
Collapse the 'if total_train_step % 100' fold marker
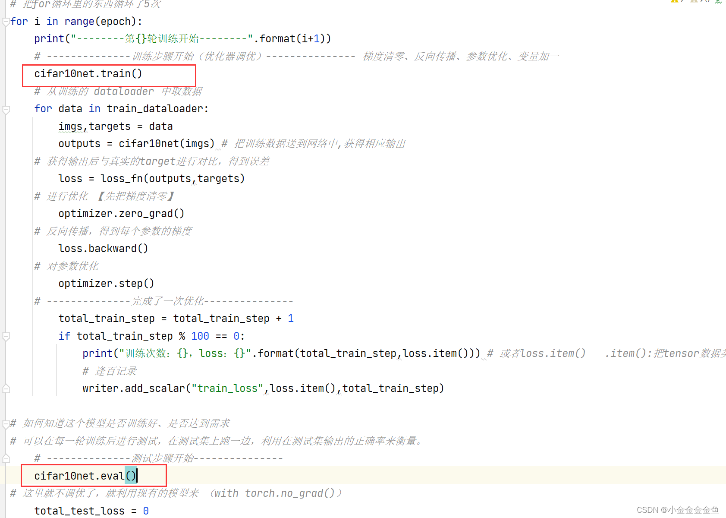tap(6, 336)
